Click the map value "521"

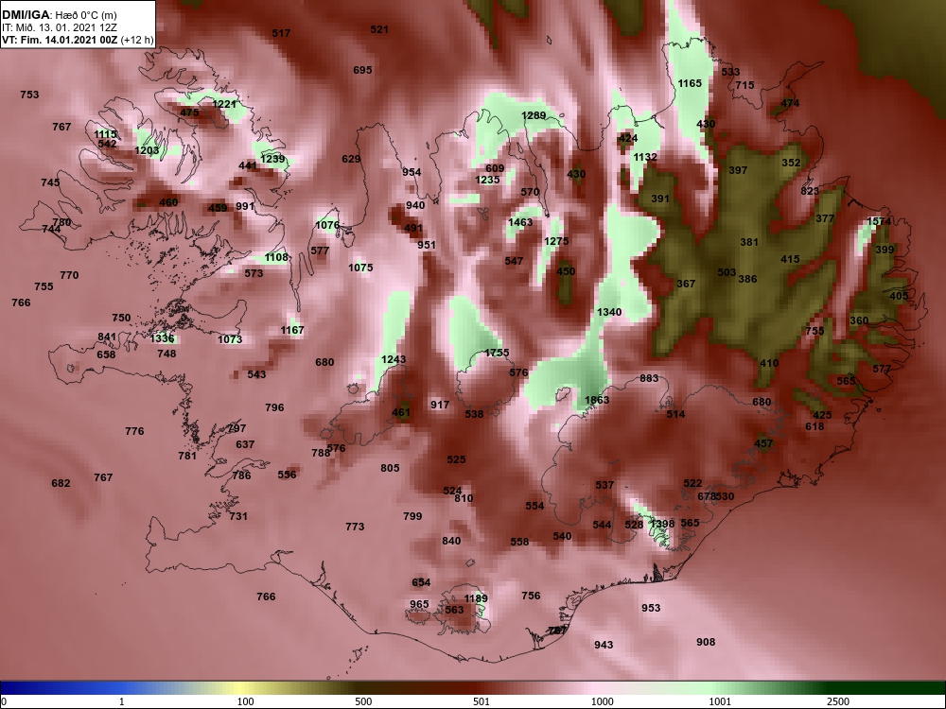[x=379, y=29]
